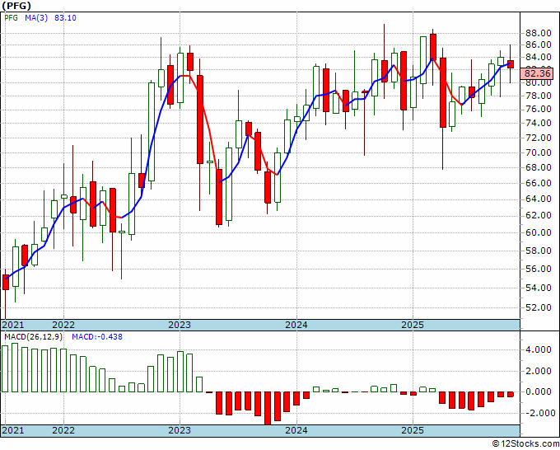The height and width of the screenshot is (450, 560).
Task: Select the MACD:-0.438 value readout
Action: point(97,337)
